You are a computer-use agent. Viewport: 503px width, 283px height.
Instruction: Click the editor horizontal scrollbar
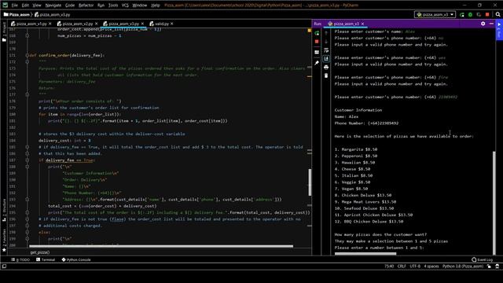coord(161,246)
